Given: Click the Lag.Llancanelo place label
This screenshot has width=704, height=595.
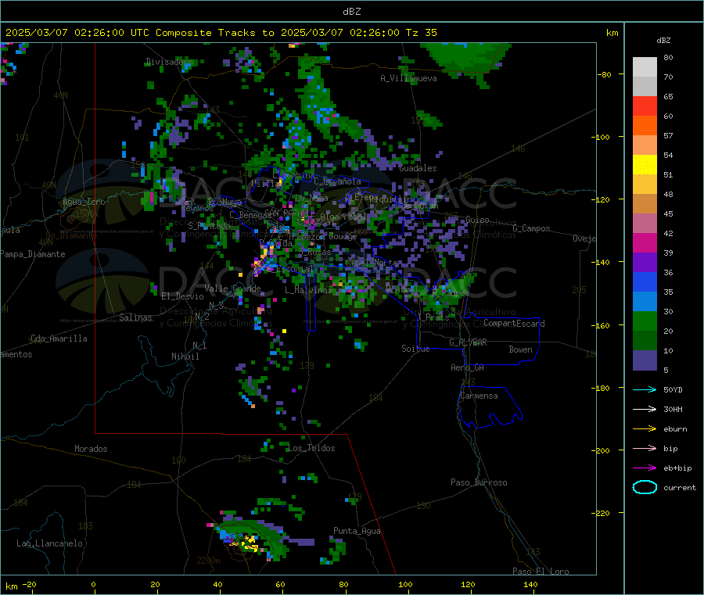Looking at the screenshot, I should click(x=49, y=543).
